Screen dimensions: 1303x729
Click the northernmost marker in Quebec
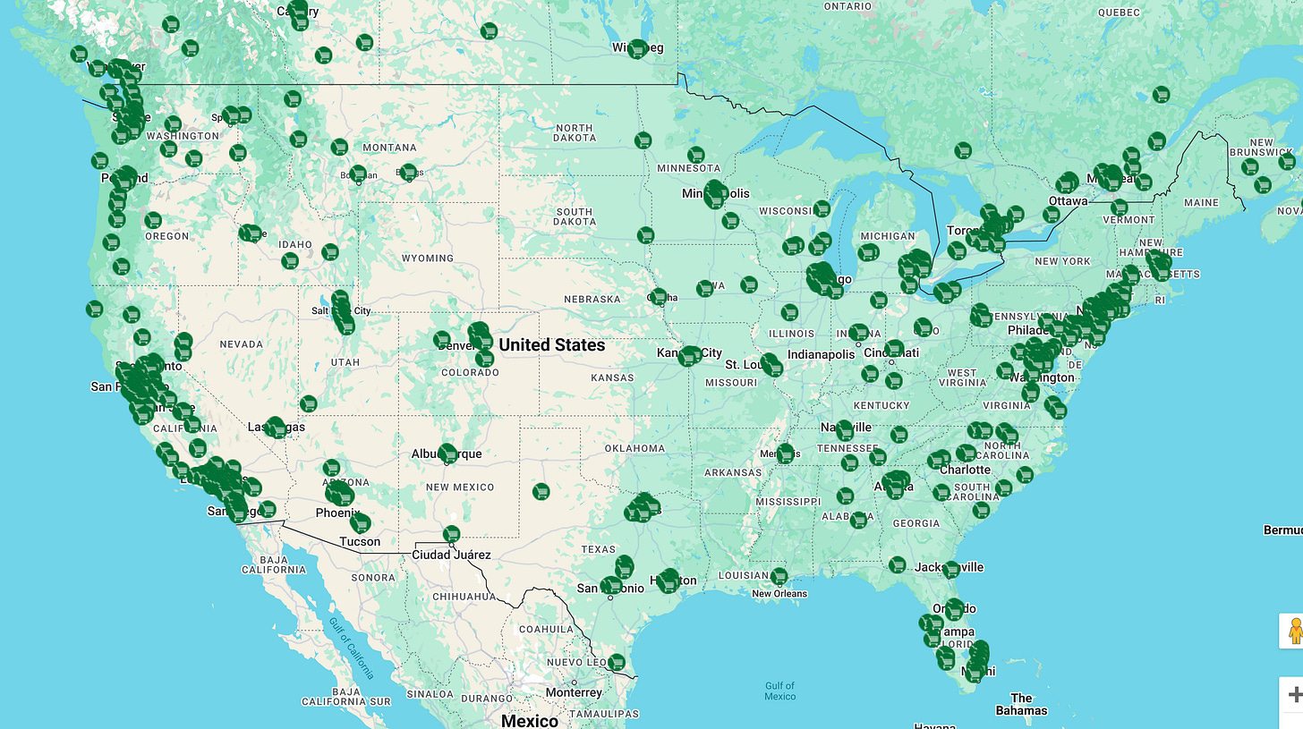1161,94
